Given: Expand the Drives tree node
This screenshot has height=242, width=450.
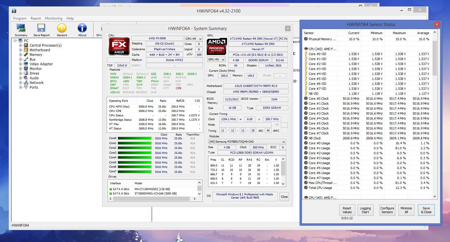Looking at the screenshot, I should point(20,73).
